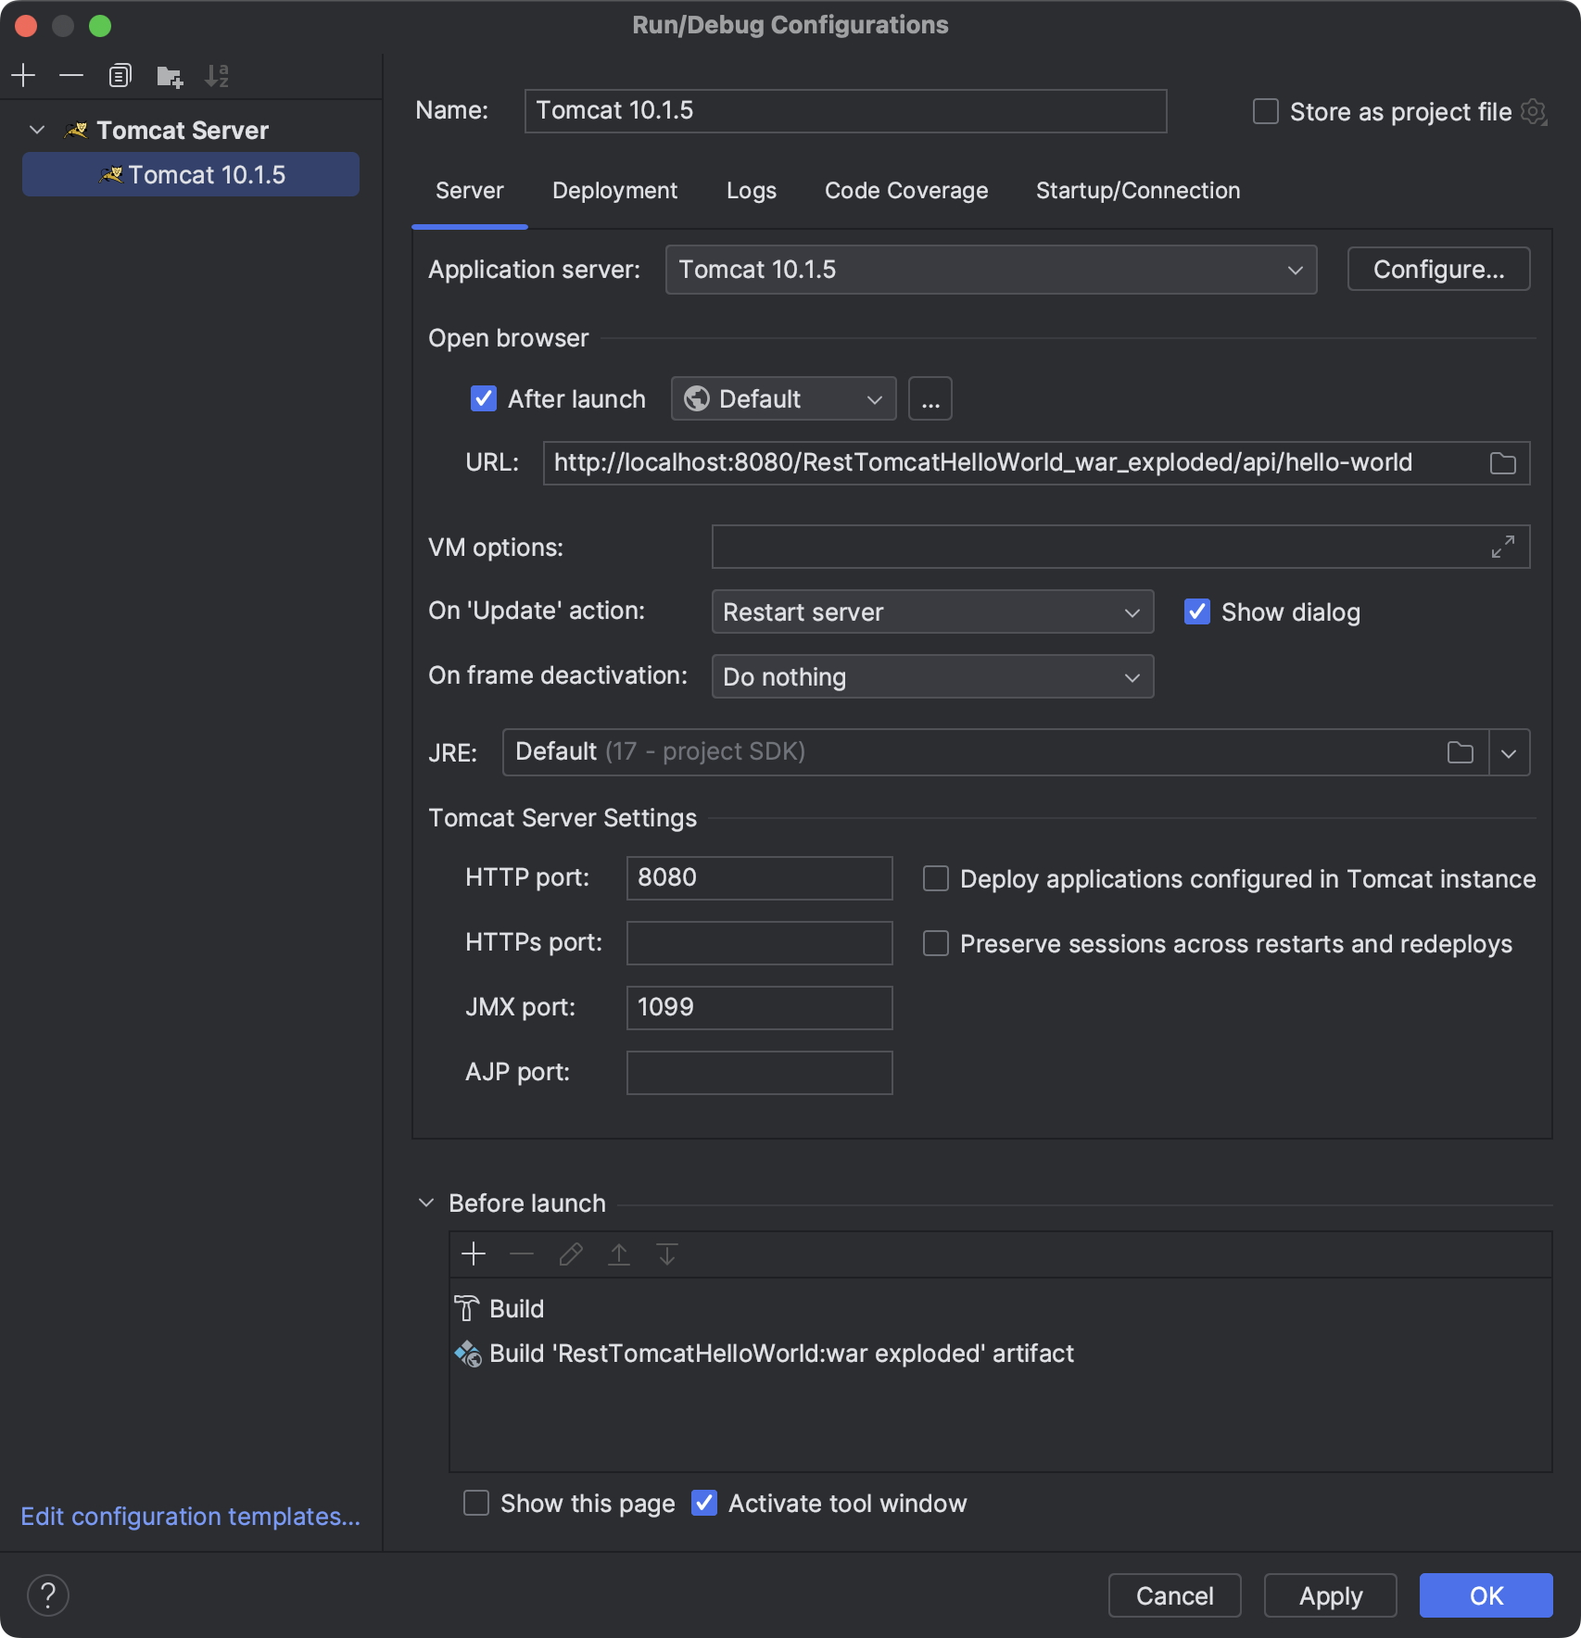
Task: Open the Application server dropdown
Action: [991, 270]
